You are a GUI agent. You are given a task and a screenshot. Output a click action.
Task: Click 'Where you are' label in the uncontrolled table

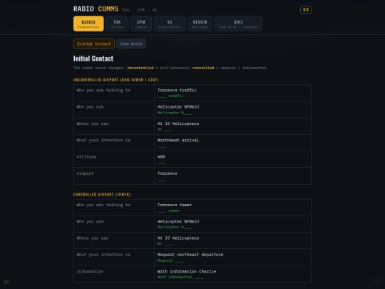click(x=92, y=123)
